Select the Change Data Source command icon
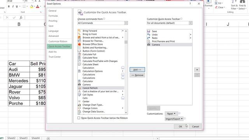 coord(79,112)
